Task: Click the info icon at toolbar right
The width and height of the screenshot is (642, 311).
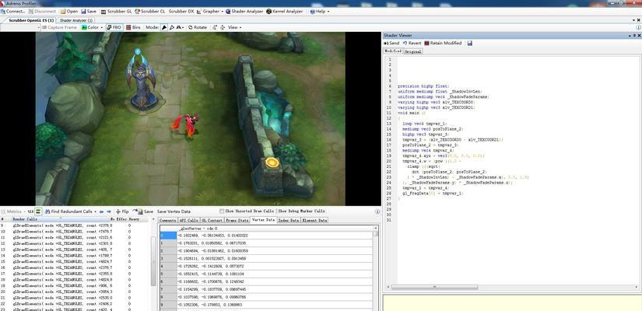Action: coord(638,27)
